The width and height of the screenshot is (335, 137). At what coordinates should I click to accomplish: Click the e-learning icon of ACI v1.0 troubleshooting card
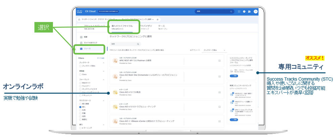pos(115,107)
